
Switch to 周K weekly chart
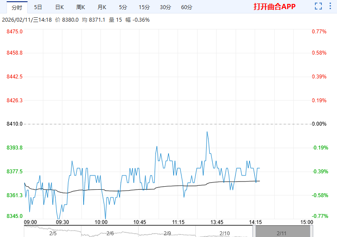81,7
